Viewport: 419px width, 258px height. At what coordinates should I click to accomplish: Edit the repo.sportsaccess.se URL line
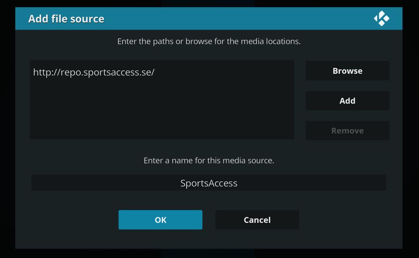[94, 72]
